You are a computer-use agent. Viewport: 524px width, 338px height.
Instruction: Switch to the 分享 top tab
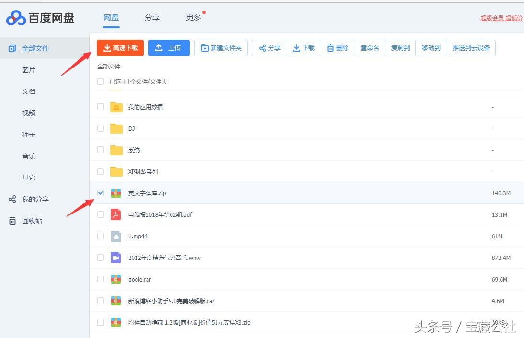[x=152, y=18]
